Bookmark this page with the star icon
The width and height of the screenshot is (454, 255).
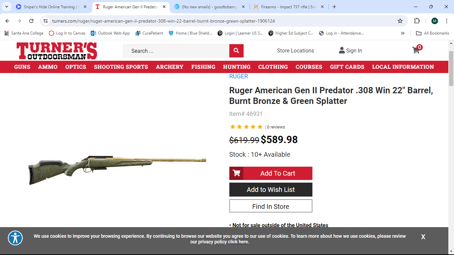coord(400,21)
